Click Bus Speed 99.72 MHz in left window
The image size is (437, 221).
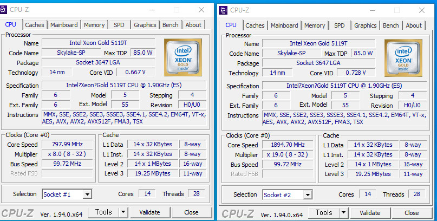point(67,164)
